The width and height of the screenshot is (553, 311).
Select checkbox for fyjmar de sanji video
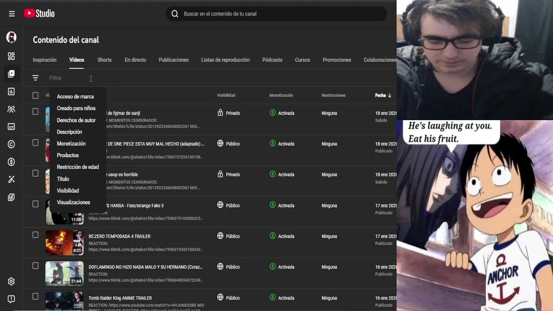35,111
